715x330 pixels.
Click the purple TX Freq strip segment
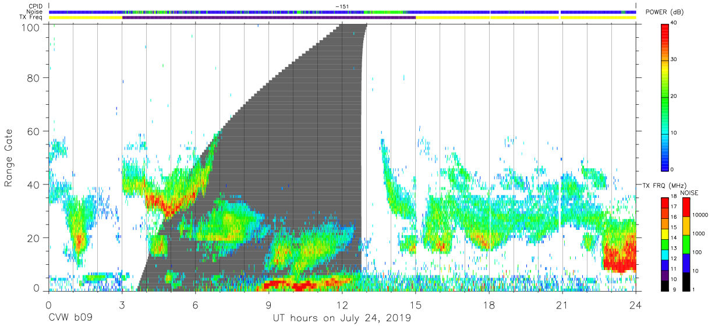[x=269, y=17]
